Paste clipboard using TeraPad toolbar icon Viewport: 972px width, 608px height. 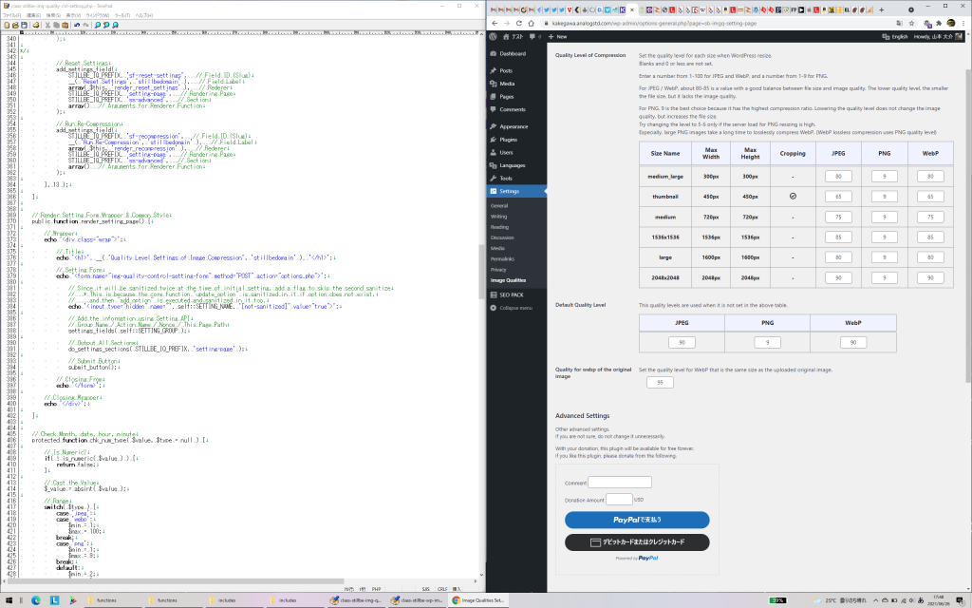point(65,26)
